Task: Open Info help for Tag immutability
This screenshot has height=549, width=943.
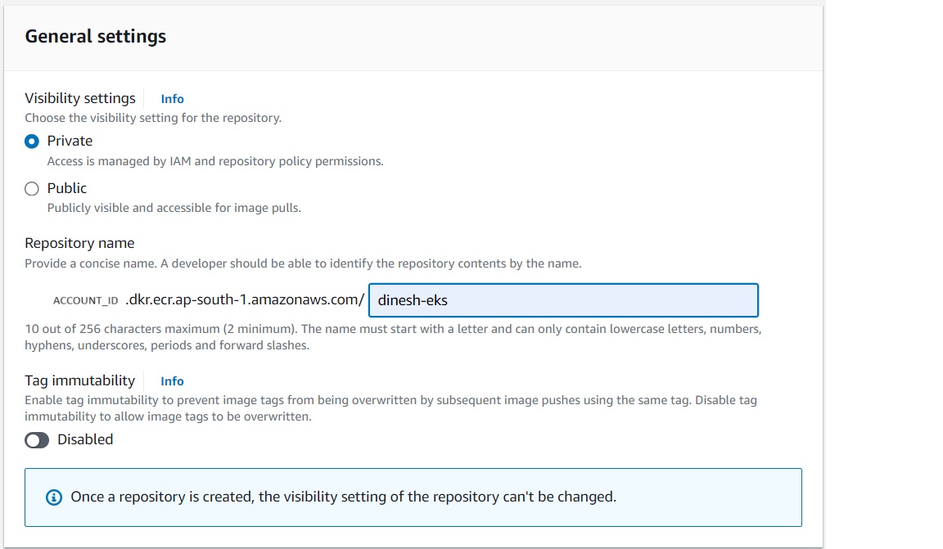Action: 172,380
